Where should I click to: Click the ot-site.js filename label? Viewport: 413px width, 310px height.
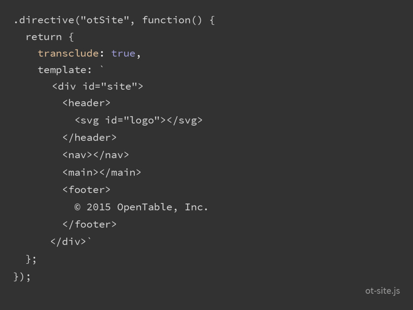[x=382, y=291]
